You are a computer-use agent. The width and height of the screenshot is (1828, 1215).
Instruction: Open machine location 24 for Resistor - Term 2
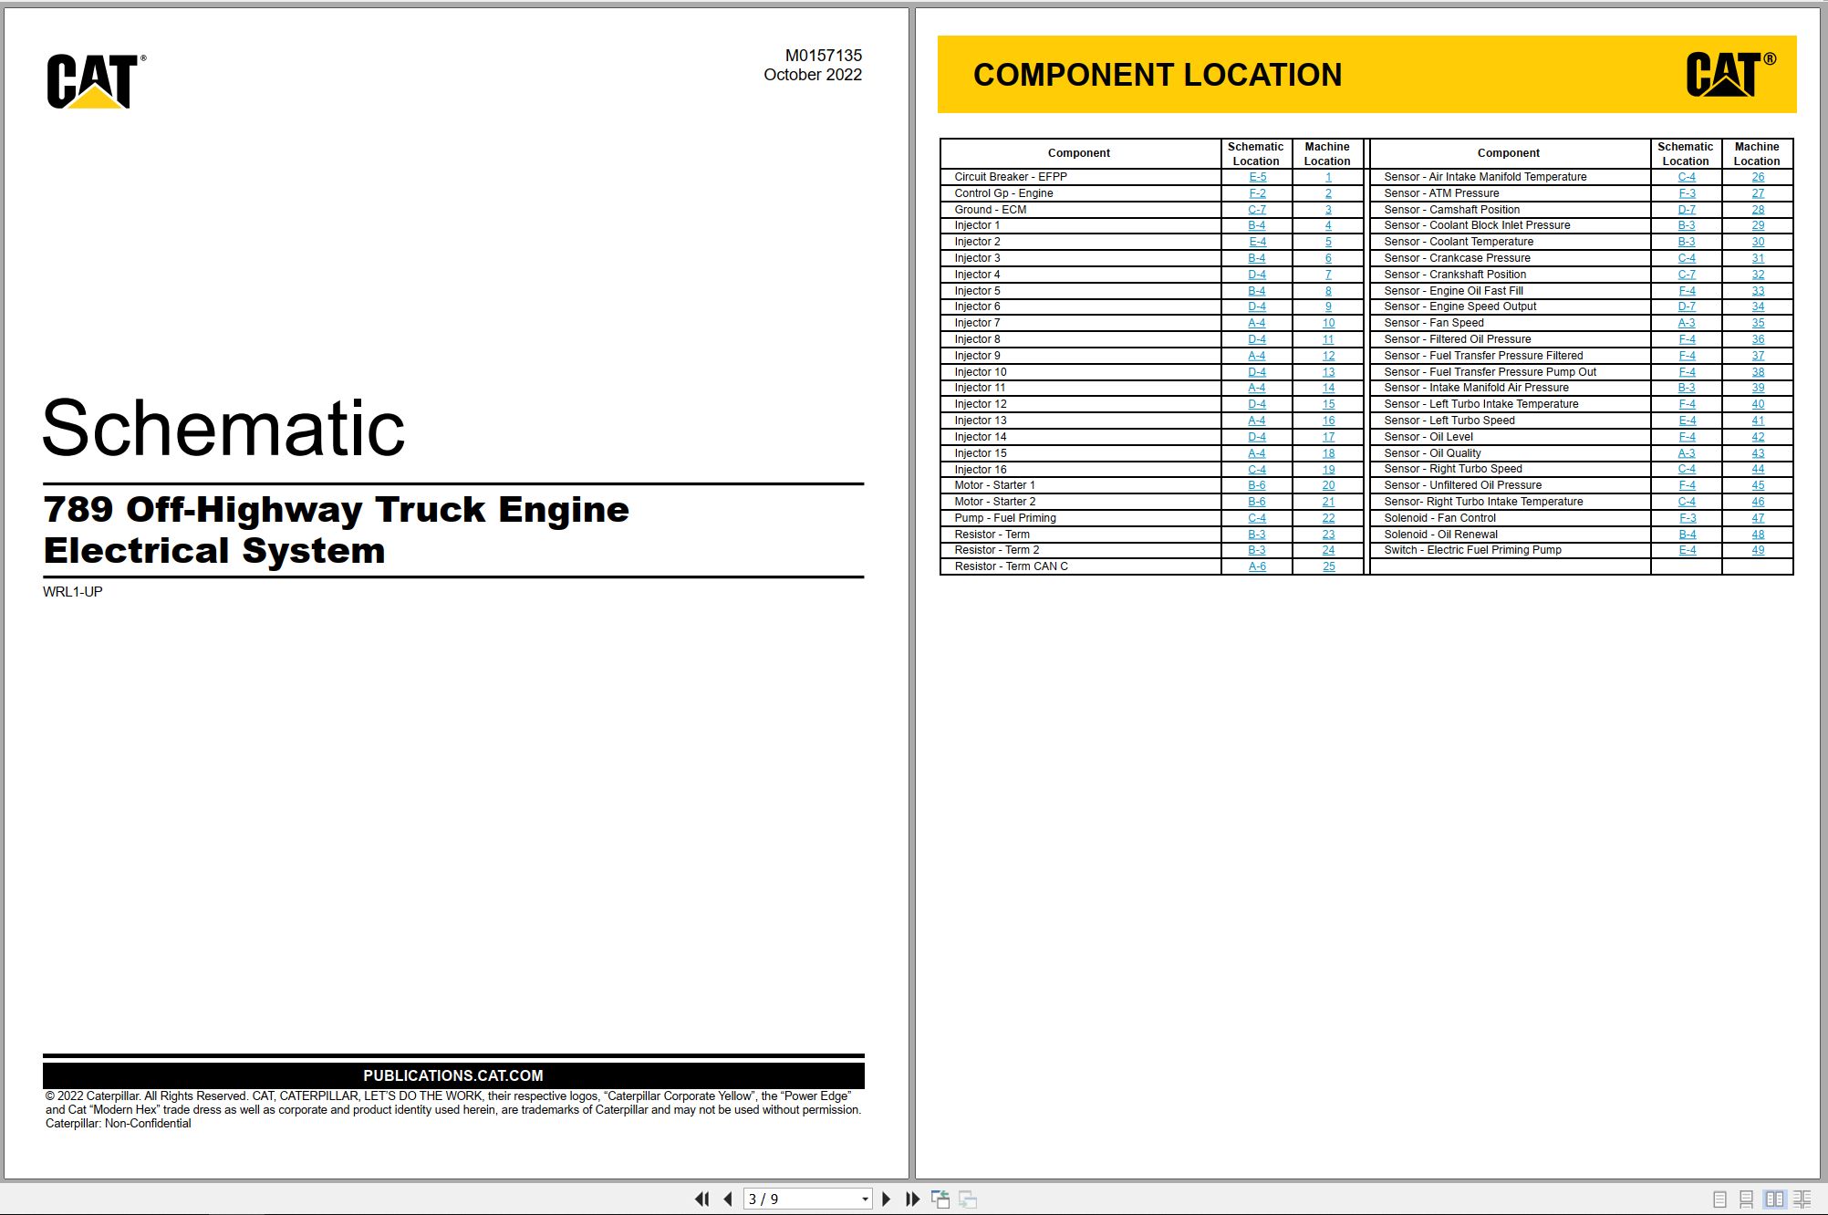[1328, 550]
